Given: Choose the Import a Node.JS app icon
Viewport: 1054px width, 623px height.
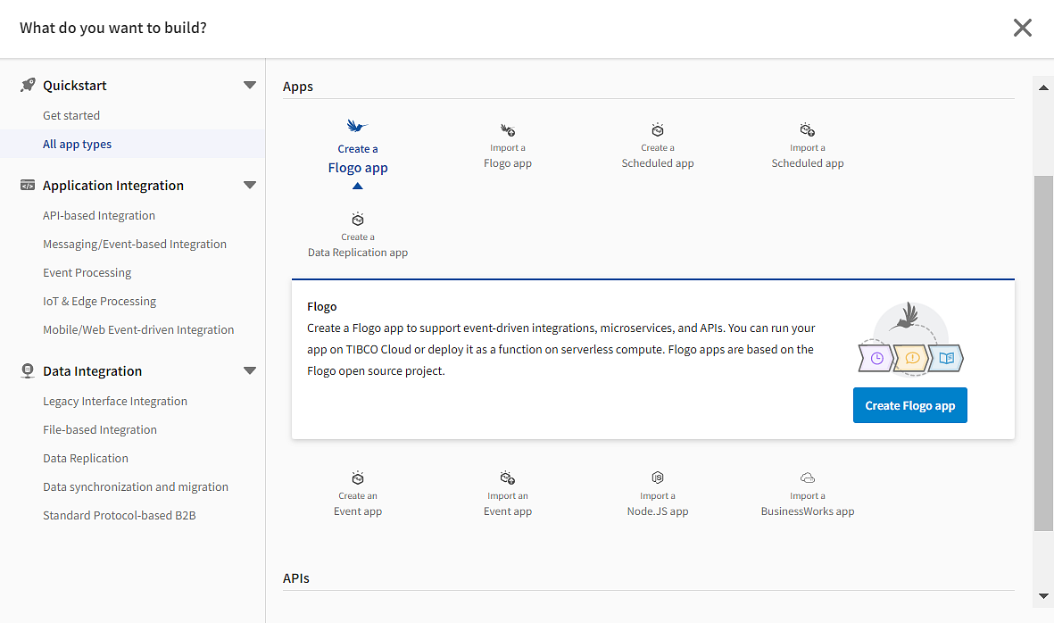Looking at the screenshot, I should (x=658, y=478).
